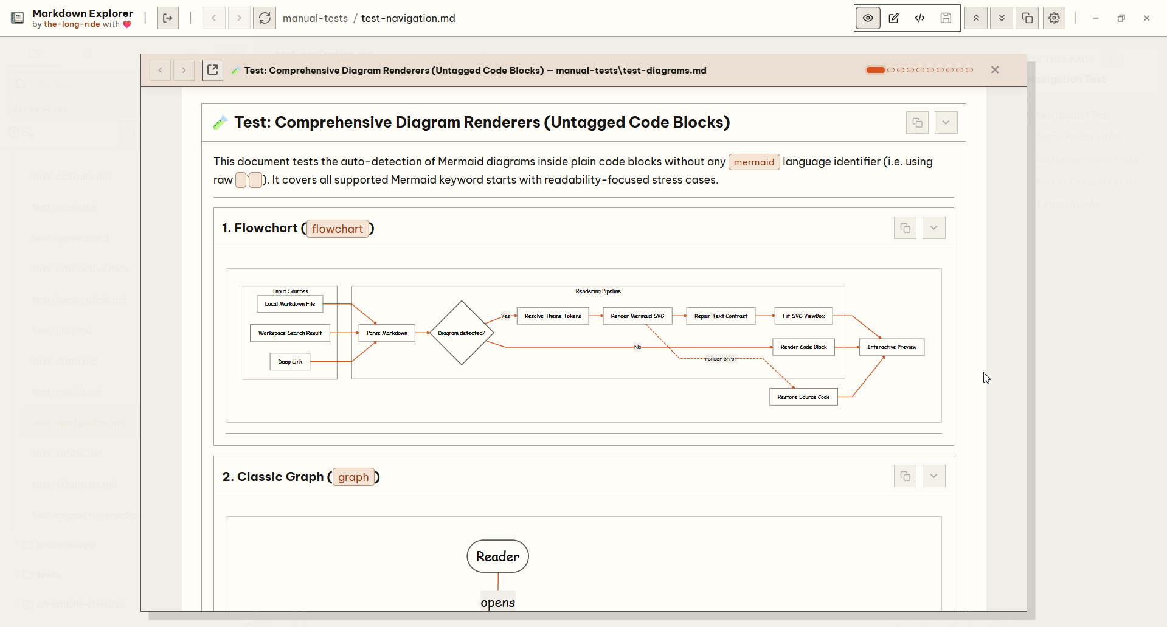Switch to source code view icon
This screenshot has width=1167, height=627.
click(x=919, y=18)
